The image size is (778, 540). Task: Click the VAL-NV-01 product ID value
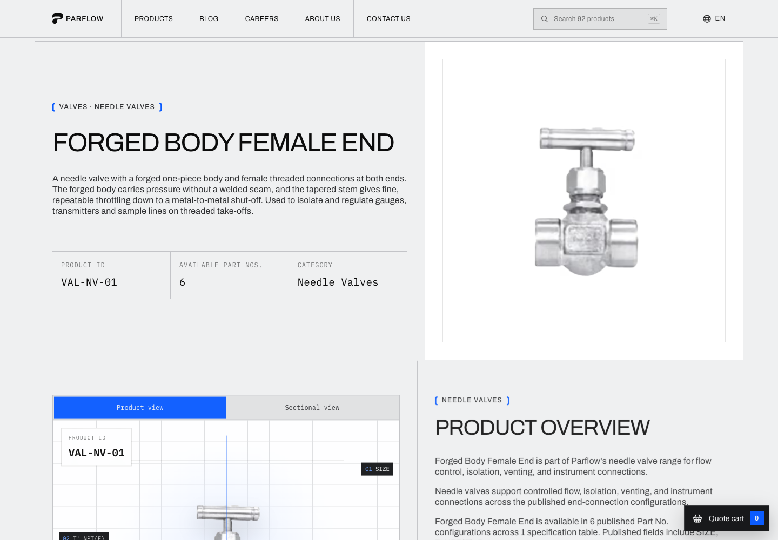tap(89, 282)
